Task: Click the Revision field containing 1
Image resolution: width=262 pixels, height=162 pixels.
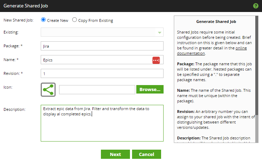Action: 102,73
